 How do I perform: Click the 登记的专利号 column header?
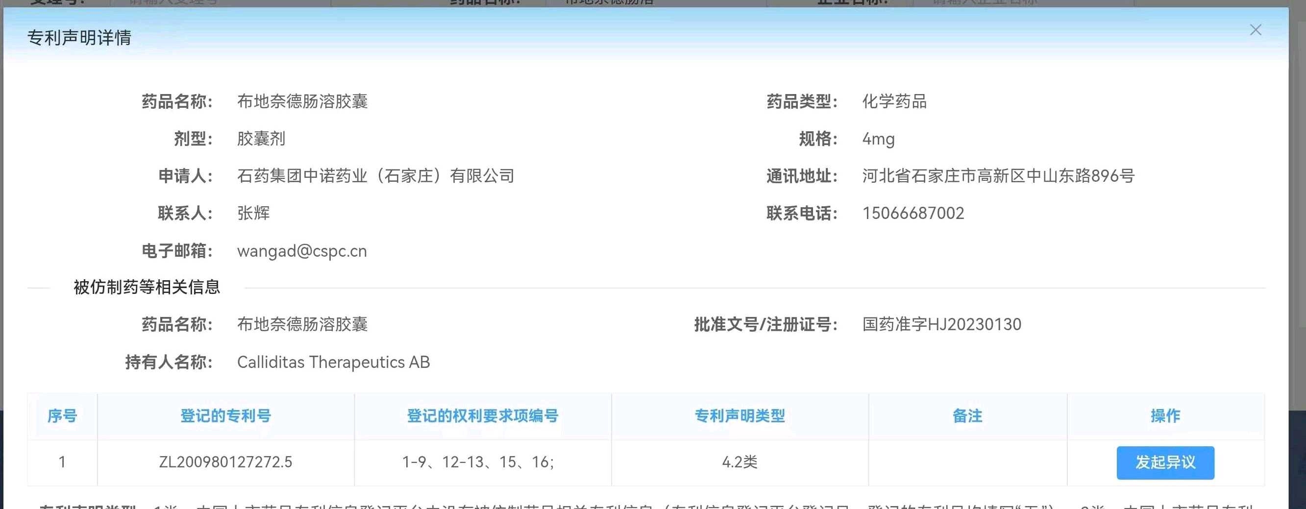click(225, 416)
